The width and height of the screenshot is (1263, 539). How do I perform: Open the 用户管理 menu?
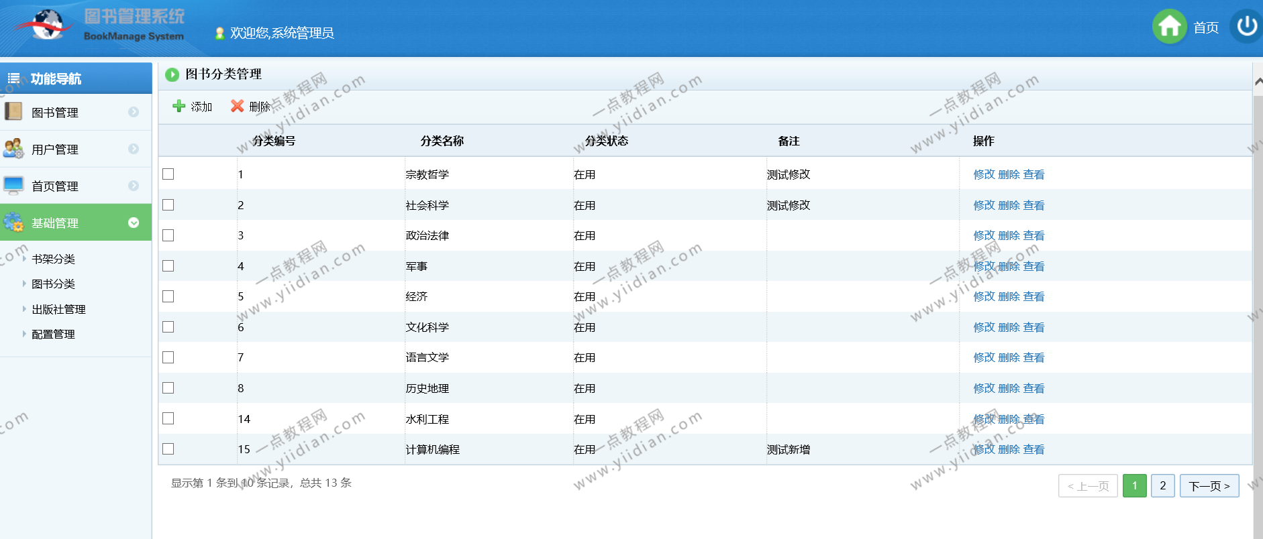coord(76,149)
